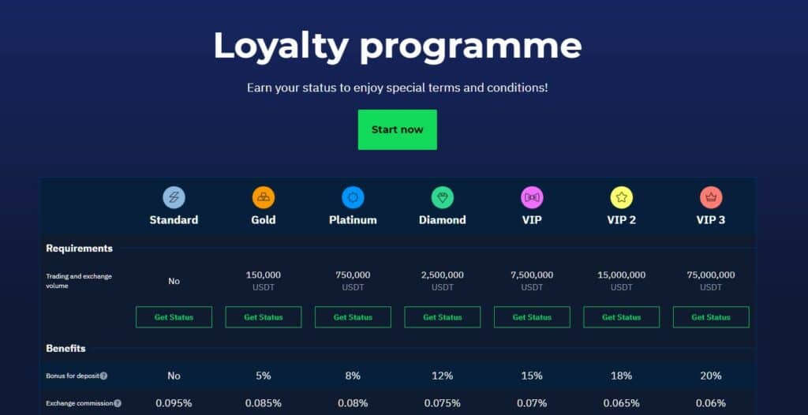The width and height of the screenshot is (808, 415).
Task: Get Status for the Standard tier
Action: coord(174,317)
